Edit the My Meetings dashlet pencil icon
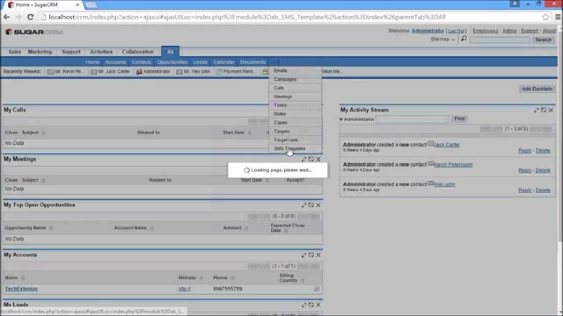563x316 pixels. click(304, 159)
